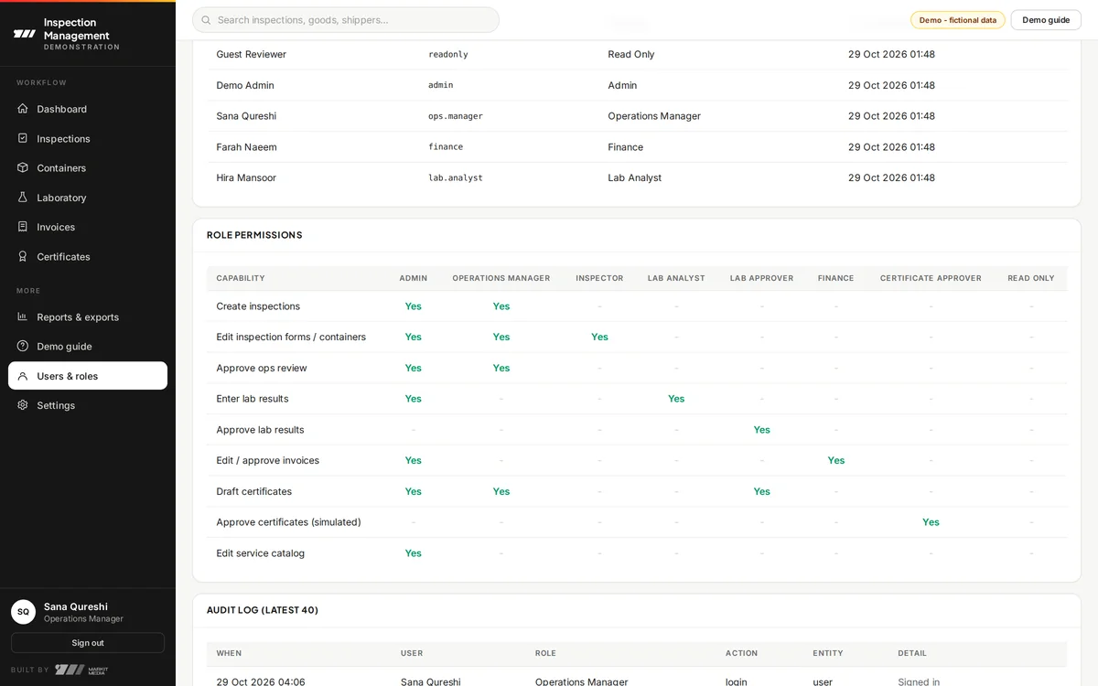Open the Containers section

coord(88,167)
